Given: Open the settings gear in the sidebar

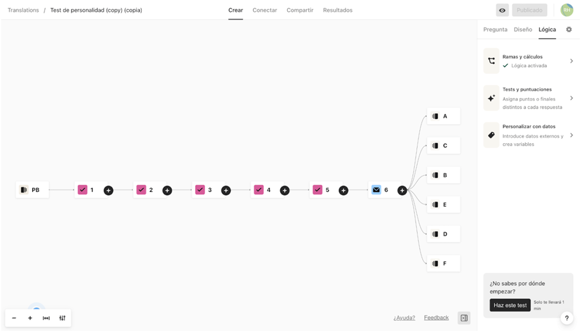Looking at the screenshot, I should (569, 29).
